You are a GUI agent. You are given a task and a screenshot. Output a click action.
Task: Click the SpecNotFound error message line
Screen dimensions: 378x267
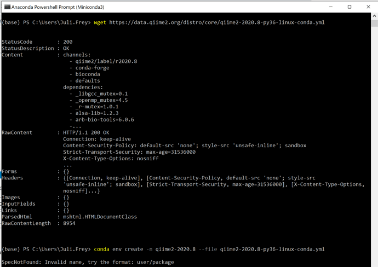tap(88, 262)
